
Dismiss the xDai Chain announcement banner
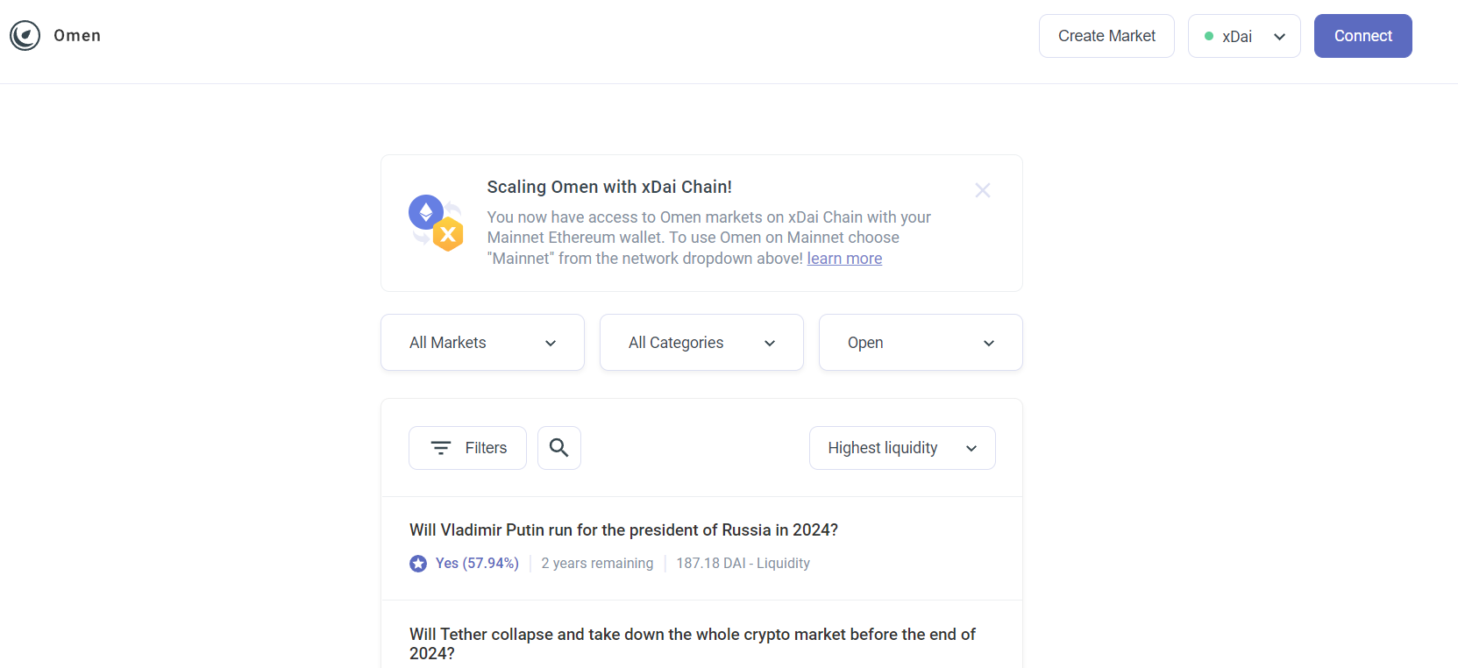click(983, 190)
